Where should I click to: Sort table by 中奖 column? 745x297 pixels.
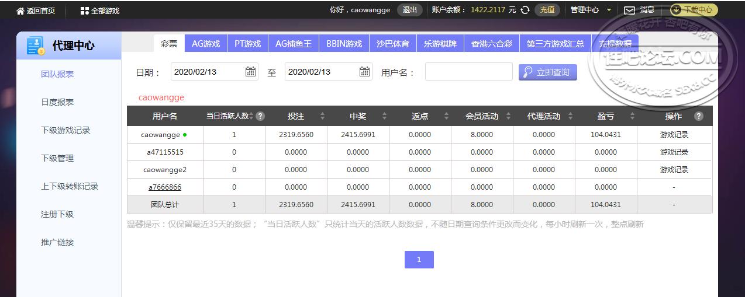384,116
